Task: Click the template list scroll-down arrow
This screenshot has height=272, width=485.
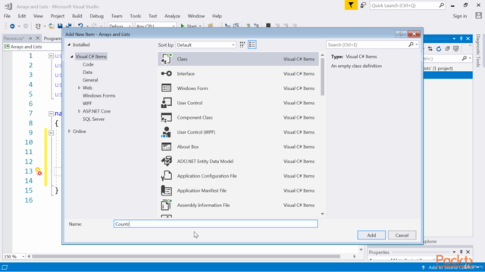Action: 323,214
